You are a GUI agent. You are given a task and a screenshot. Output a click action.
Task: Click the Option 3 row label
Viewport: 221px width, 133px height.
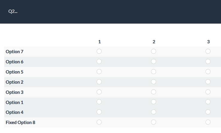click(14, 92)
